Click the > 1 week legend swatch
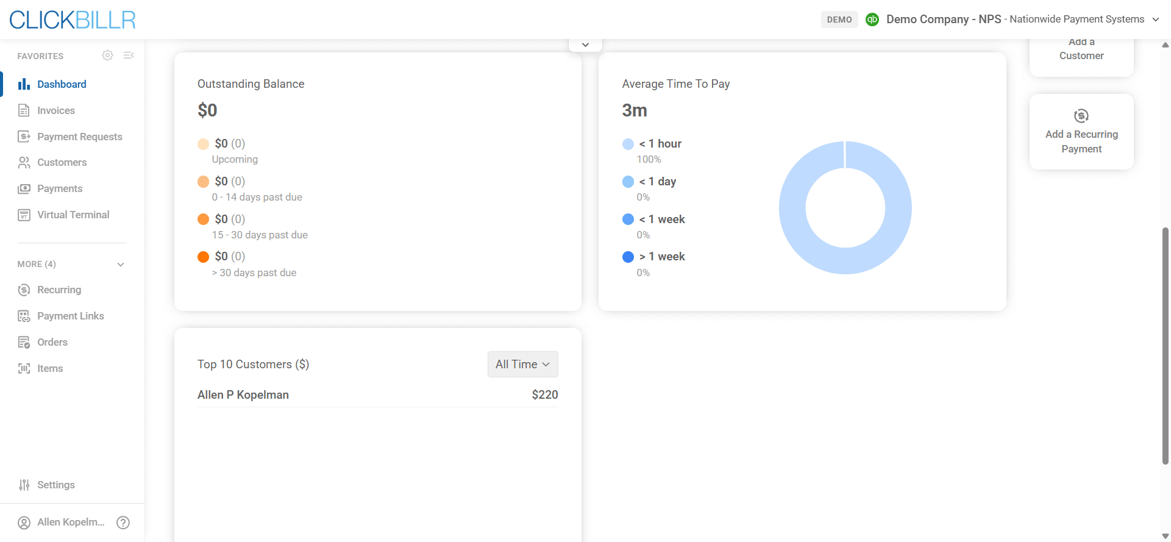 click(x=628, y=257)
